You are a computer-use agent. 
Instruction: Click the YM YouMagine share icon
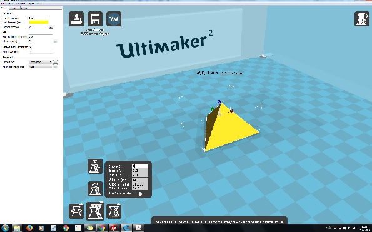(114, 19)
